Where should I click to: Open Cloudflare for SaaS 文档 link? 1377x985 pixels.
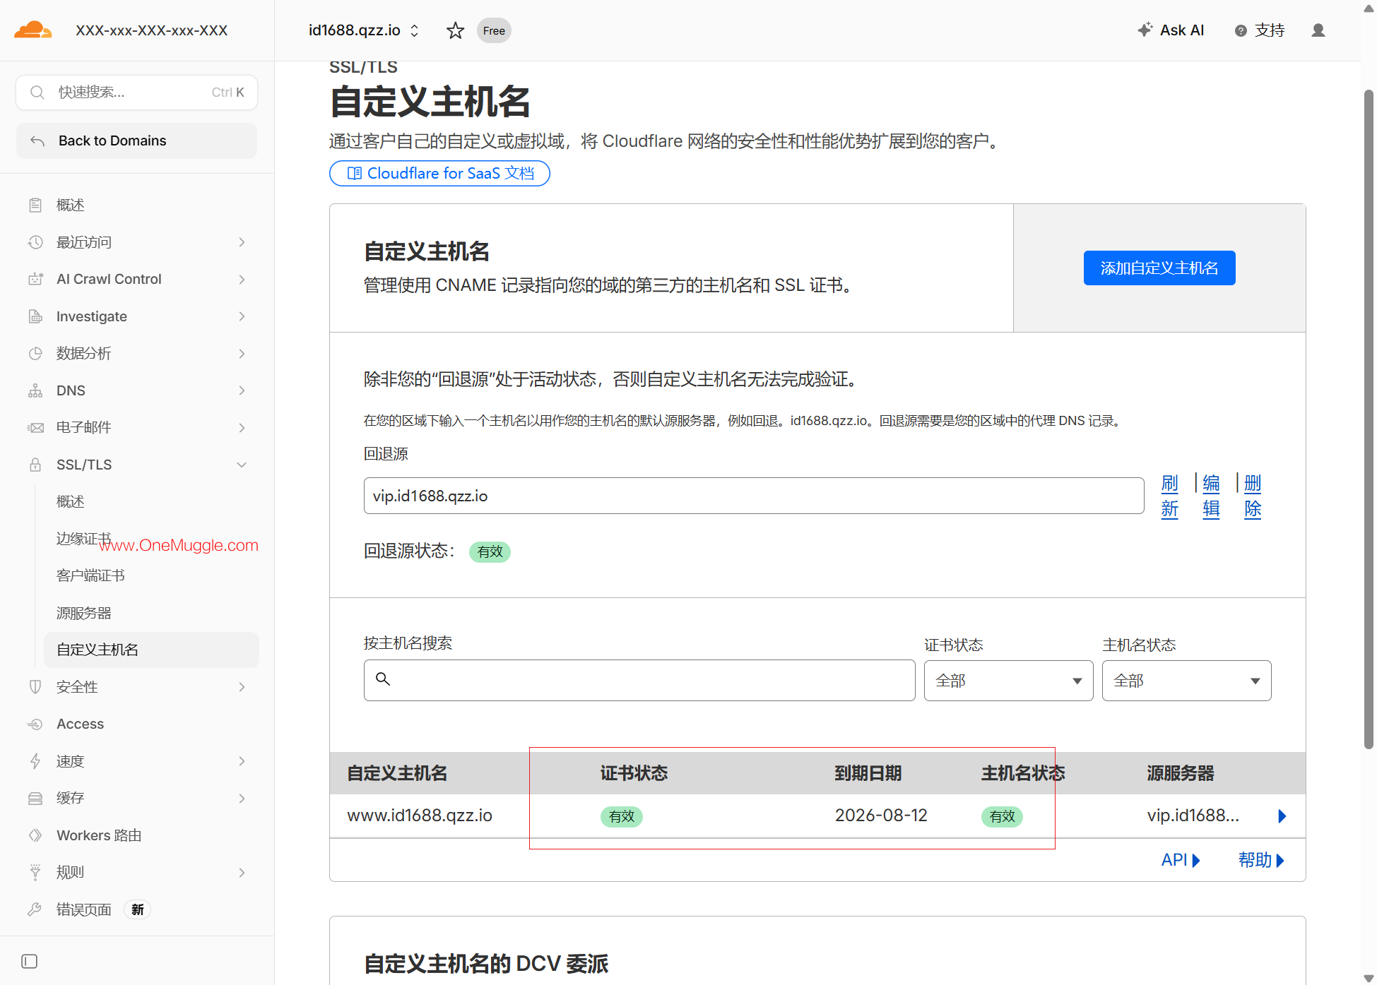439,174
